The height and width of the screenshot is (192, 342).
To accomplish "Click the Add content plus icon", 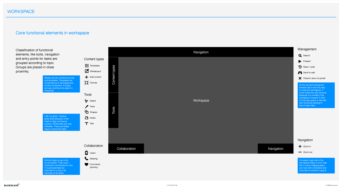I will pos(87,77).
